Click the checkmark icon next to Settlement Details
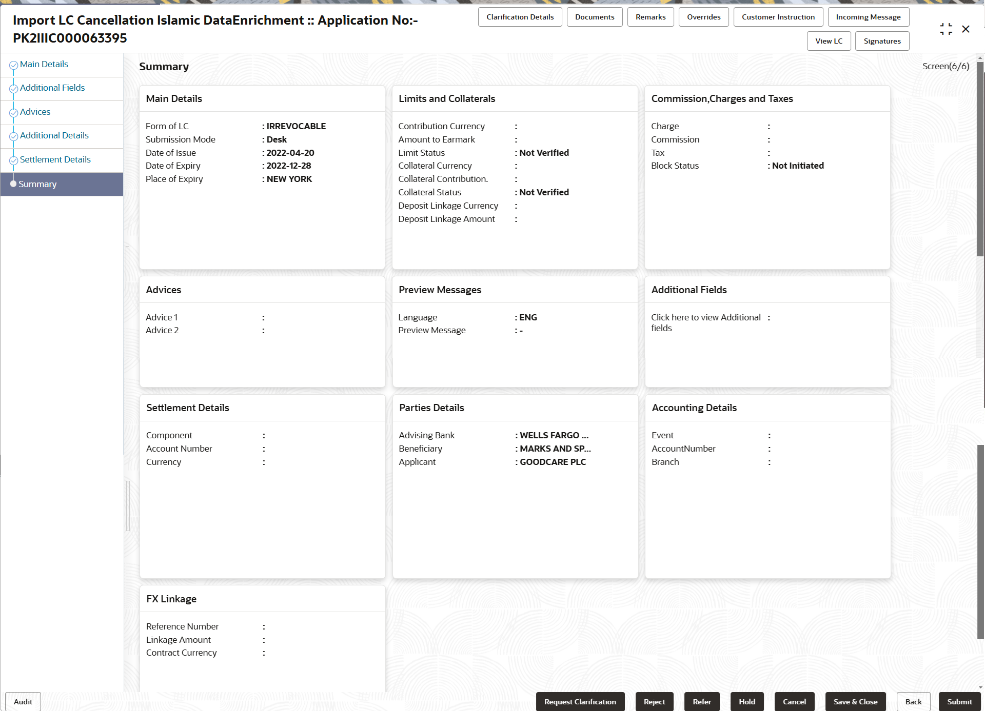 pyautogui.click(x=13, y=159)
